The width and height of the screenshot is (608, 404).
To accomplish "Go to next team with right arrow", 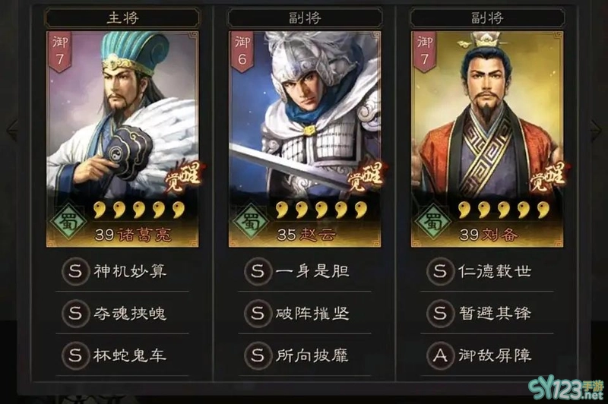I will 596,130.
